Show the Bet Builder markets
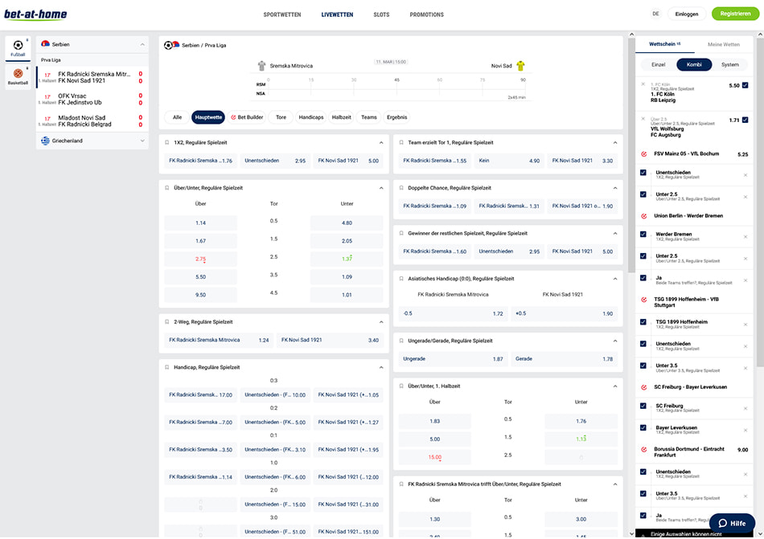The height and width of the screenshot is (539, 764). [x=247, y=117]
